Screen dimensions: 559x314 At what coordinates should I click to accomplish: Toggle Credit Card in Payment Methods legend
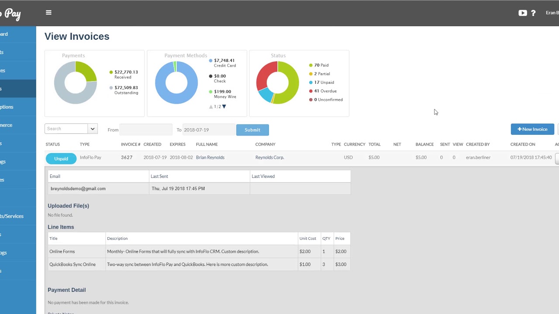(222, 63)
